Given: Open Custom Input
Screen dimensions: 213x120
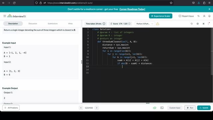Looking at the screenshot, I should tap(175, 108).
